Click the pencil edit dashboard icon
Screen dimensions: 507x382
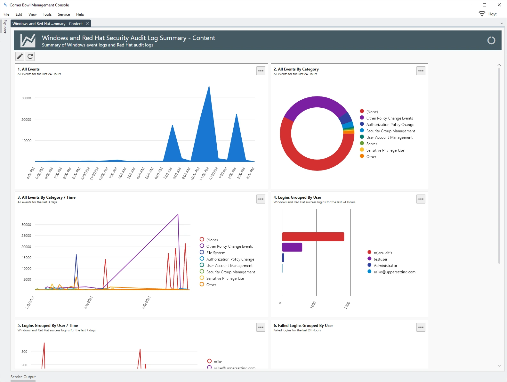point(20,56)
